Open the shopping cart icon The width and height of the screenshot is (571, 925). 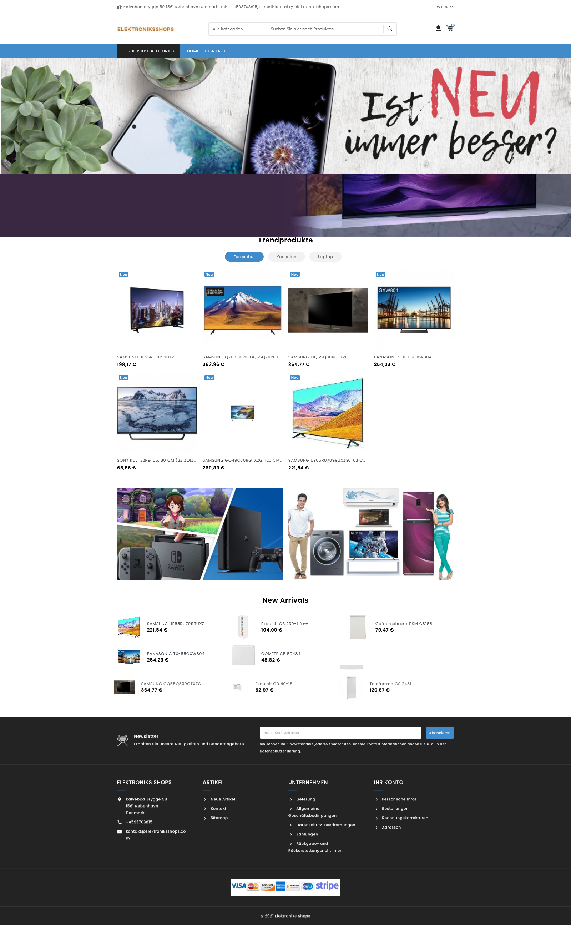(450, 28)
